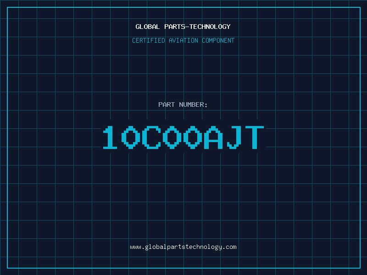Click the word NUMBER: in the label
This screenshot has width=367, height=275.
pyautogui.click(x=193, y=104)
